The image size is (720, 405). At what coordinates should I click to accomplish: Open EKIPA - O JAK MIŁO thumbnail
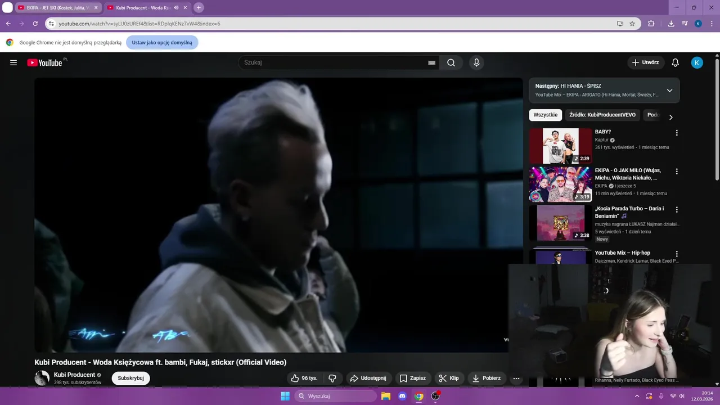pos(560,184)
